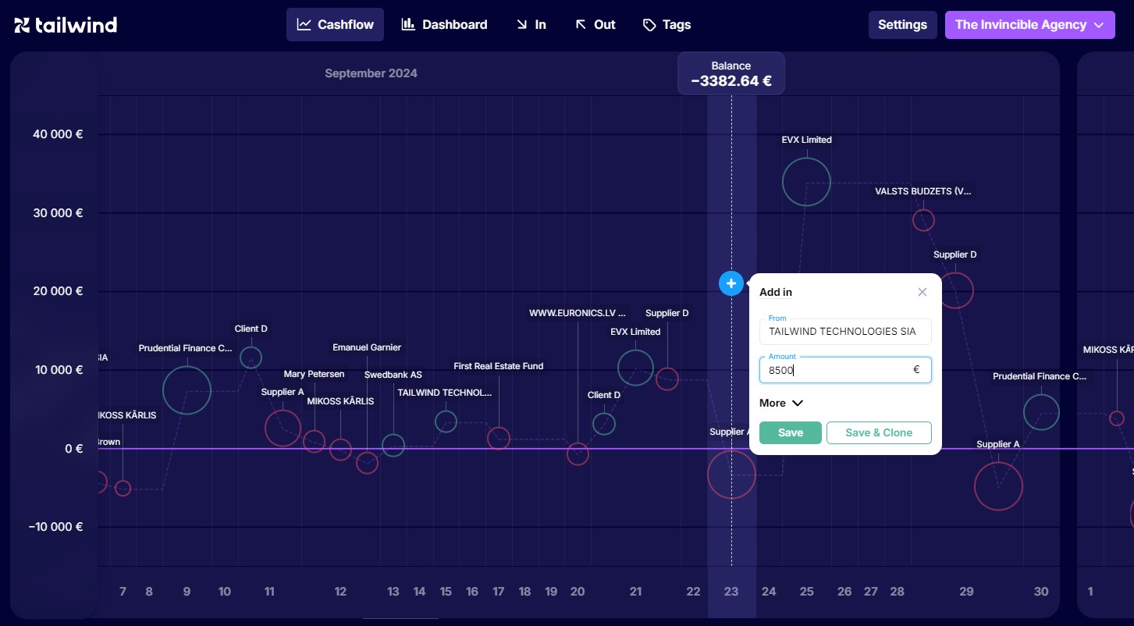Select the Supplier A bubble near 11
Screen dimensions: 1134x626
coord(283,428)
